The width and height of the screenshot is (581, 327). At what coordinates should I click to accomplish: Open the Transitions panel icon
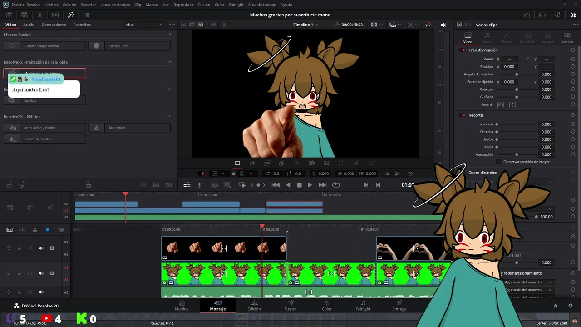coord(40,15)
